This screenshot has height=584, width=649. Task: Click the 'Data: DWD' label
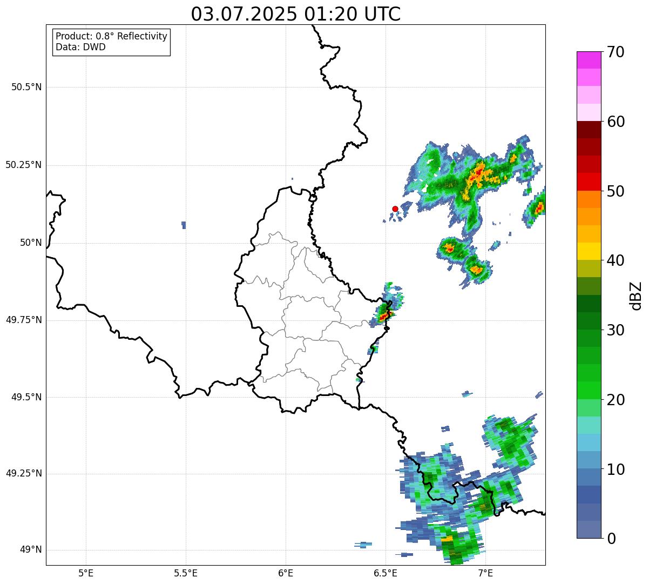click(x=81, y=47)
